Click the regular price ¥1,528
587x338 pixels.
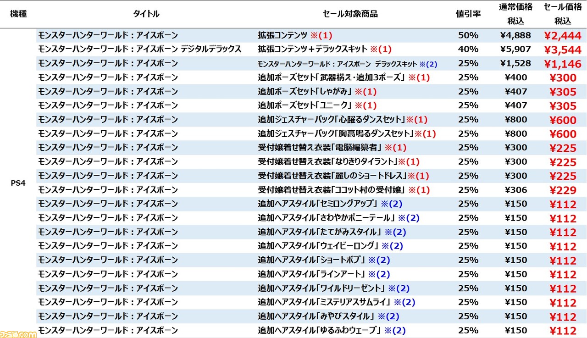point(516,63)
